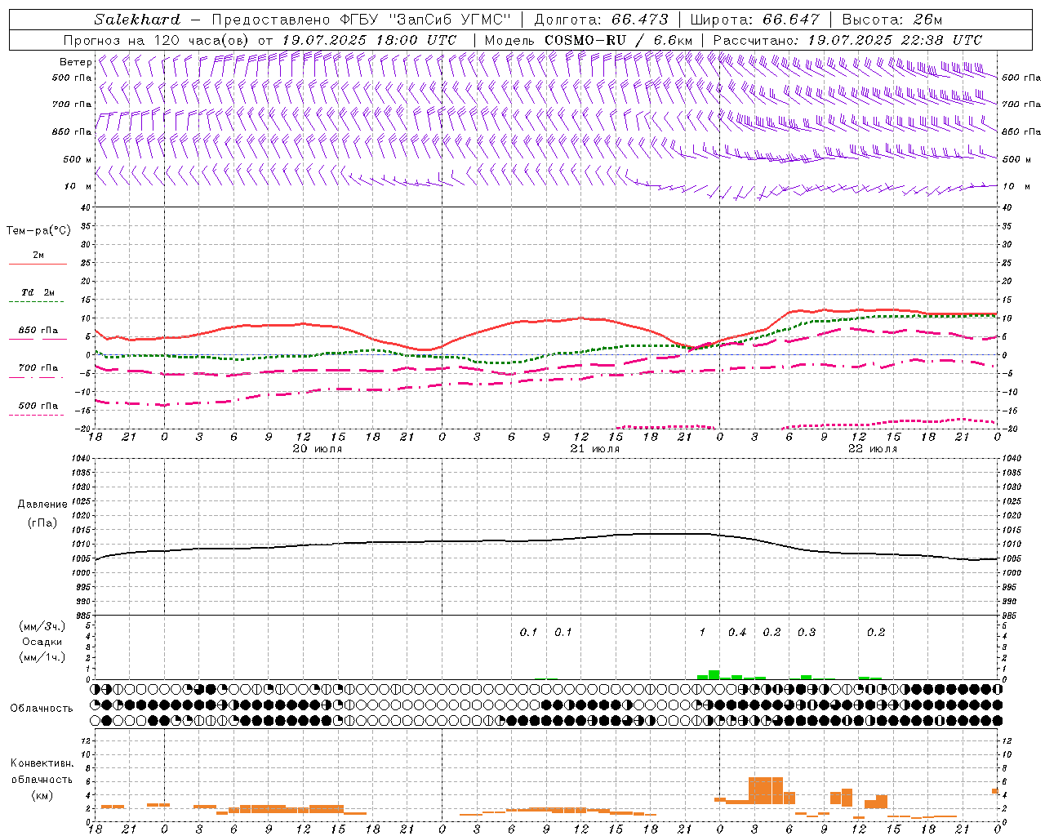Select the Высота: 26м elevation text

(892, 20)
